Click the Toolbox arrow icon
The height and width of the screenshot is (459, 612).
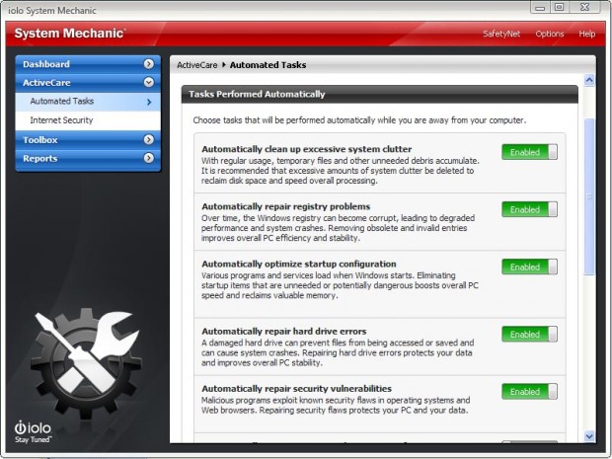point(149,139)
